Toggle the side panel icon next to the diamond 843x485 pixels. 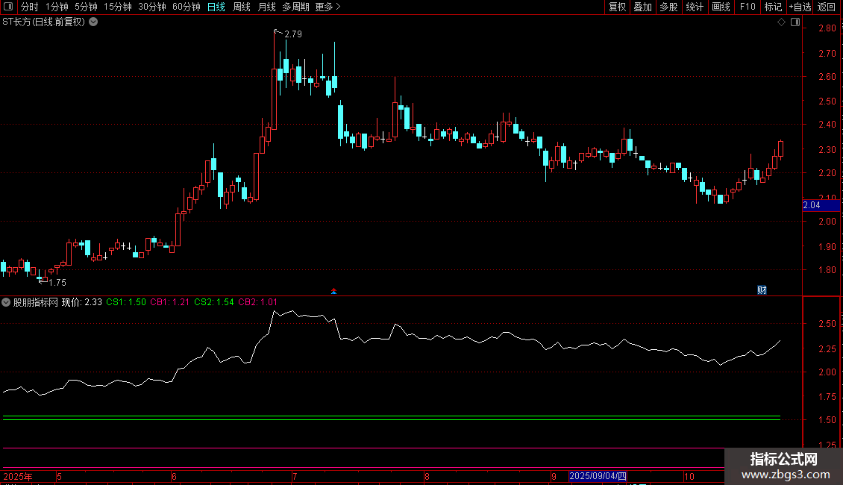[795, 22]
